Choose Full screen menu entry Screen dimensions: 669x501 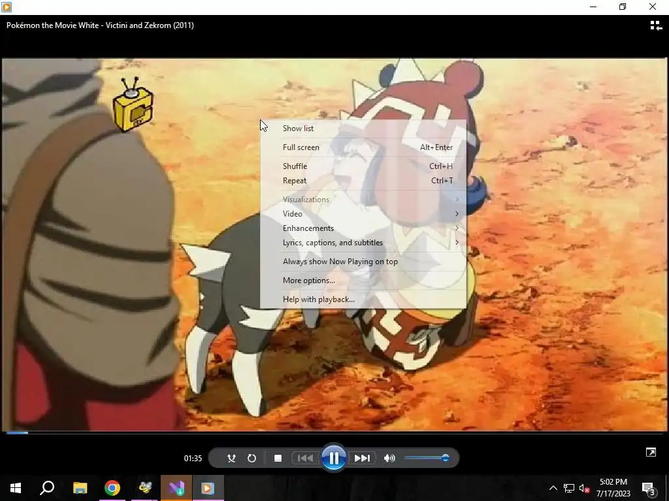click(x=363, y=147)
